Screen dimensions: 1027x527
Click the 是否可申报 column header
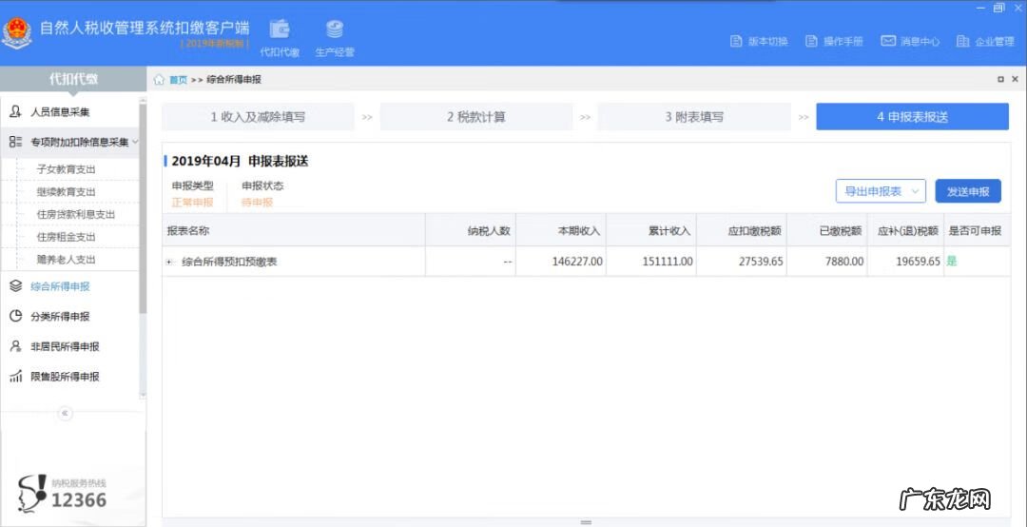(x=977, y=230)
